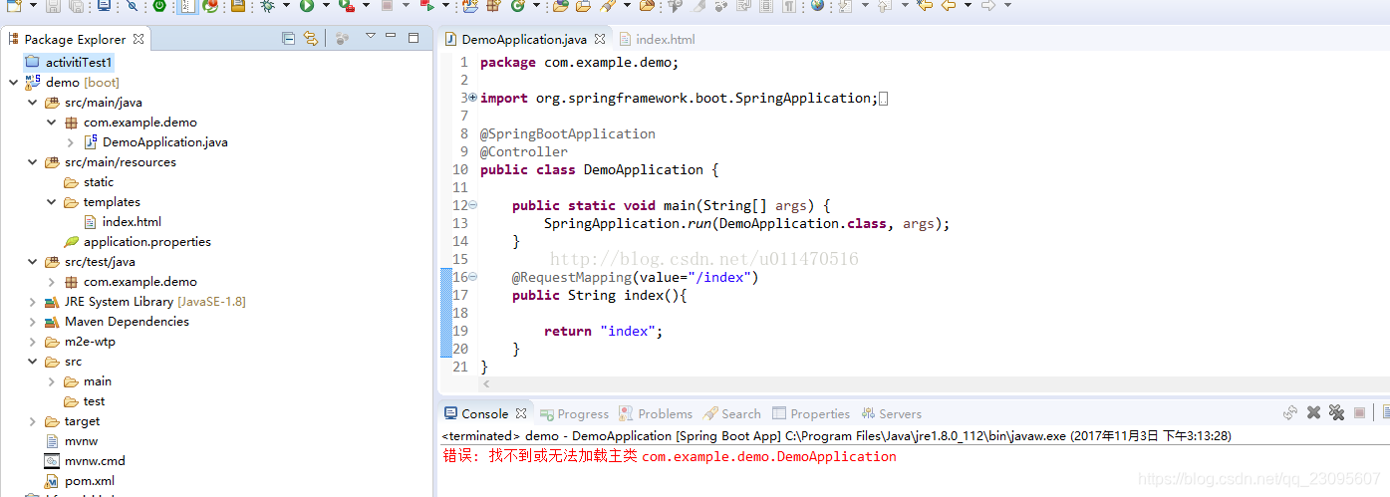Screen dimensions: 1390x497
Task: Open the Progress tab
Action: 574,413
